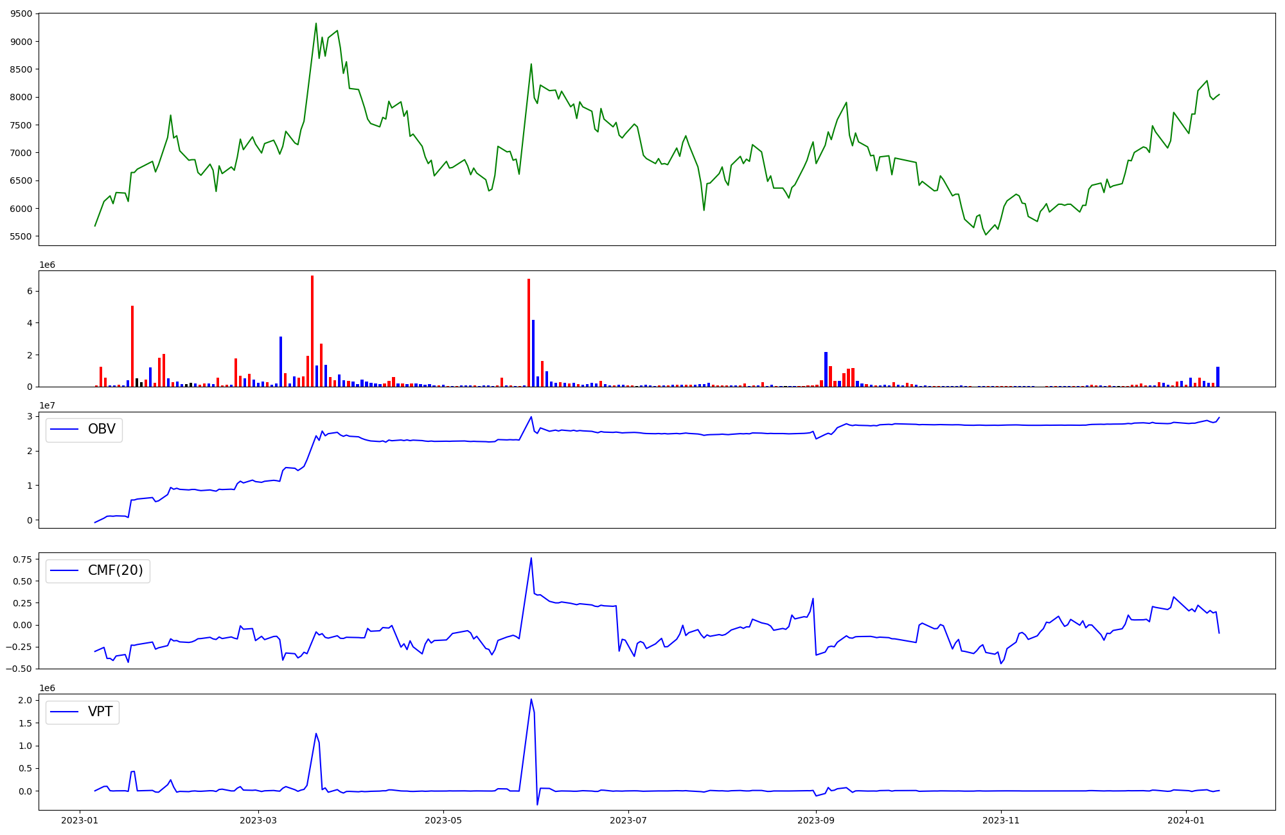
Task: Click the 2023-09 x-axis tick label
Action: pyautogui.click(x=815, y=820)
